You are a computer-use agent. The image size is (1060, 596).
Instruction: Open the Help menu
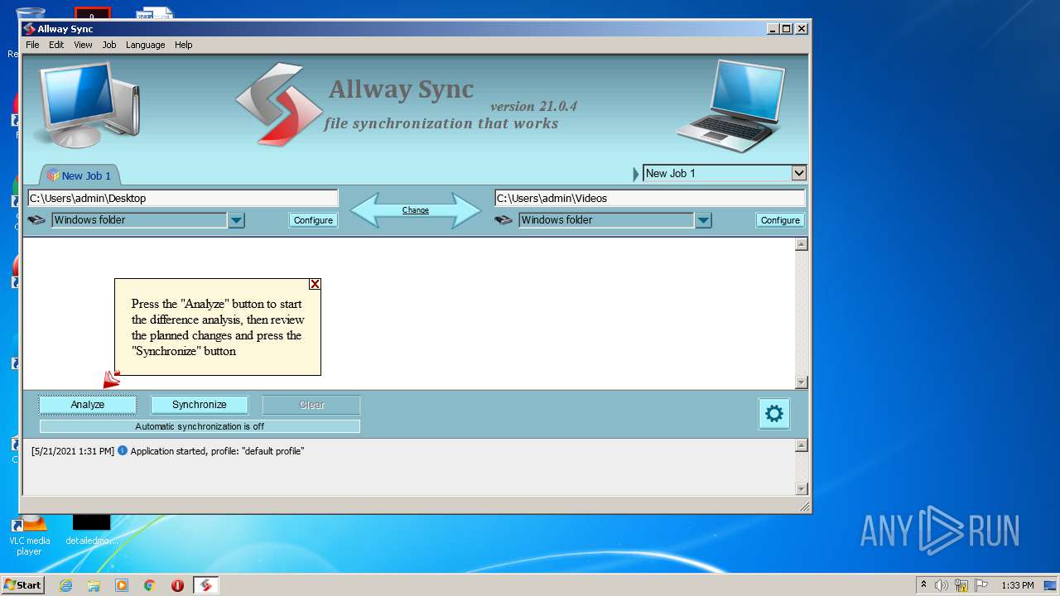pyautogui.click(x=184, y=45)
